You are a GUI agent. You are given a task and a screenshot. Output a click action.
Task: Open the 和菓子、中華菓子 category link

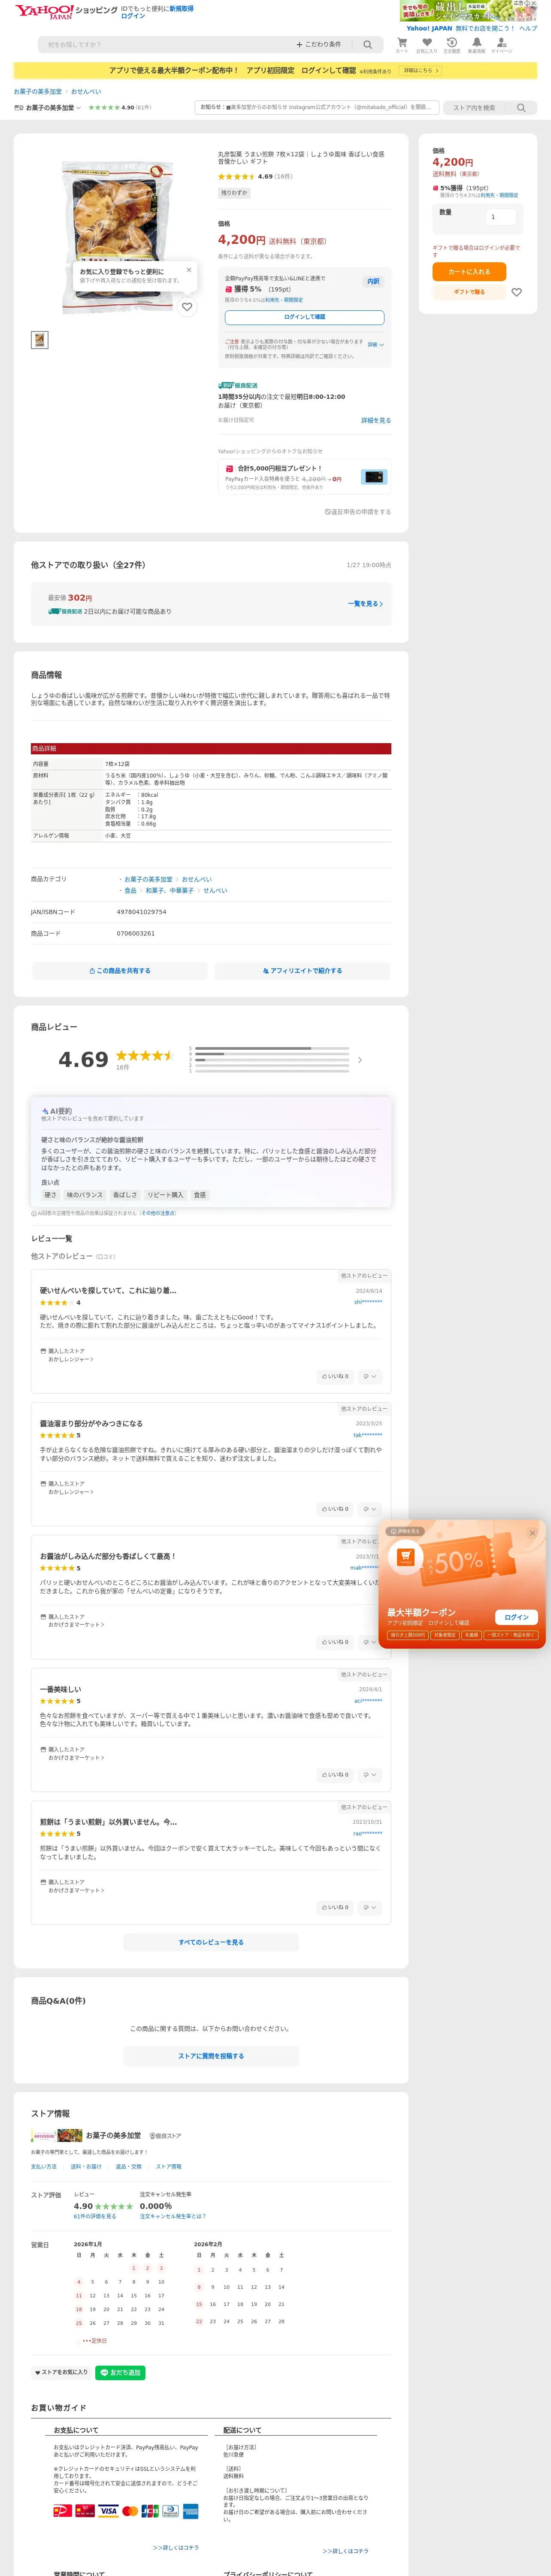[x=170, y=890]
